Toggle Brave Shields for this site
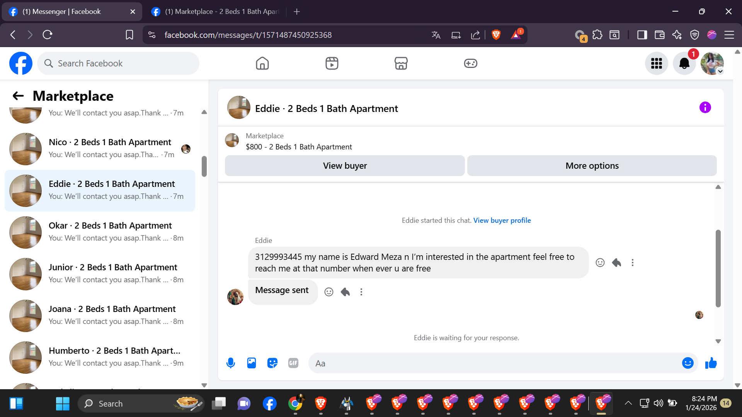The height and width of the screenshot is (417, 742). (496, 35)
